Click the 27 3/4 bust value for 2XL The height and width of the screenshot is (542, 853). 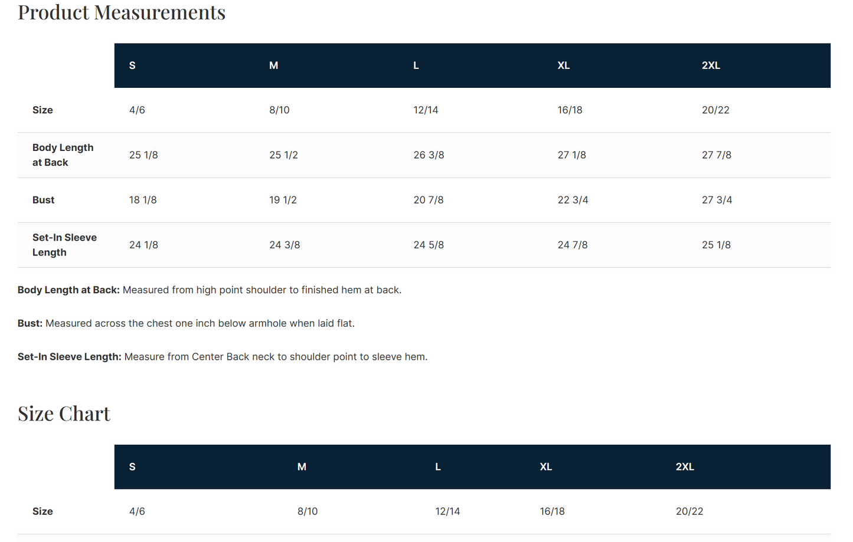click(717, 200)
